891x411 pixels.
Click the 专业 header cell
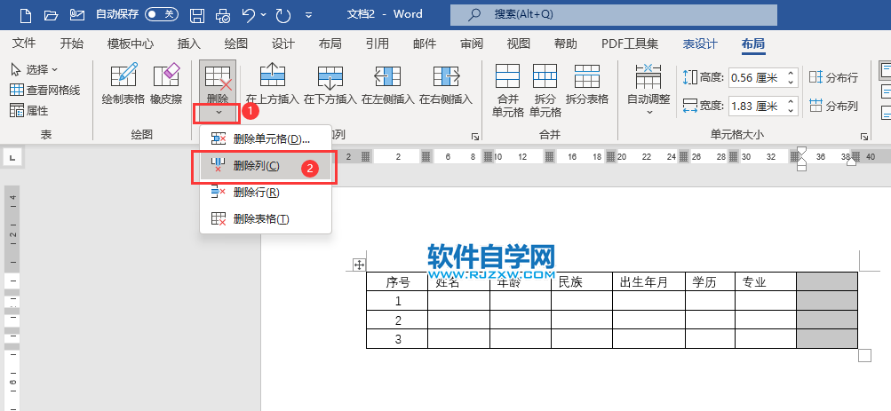[x=765, y=281]
